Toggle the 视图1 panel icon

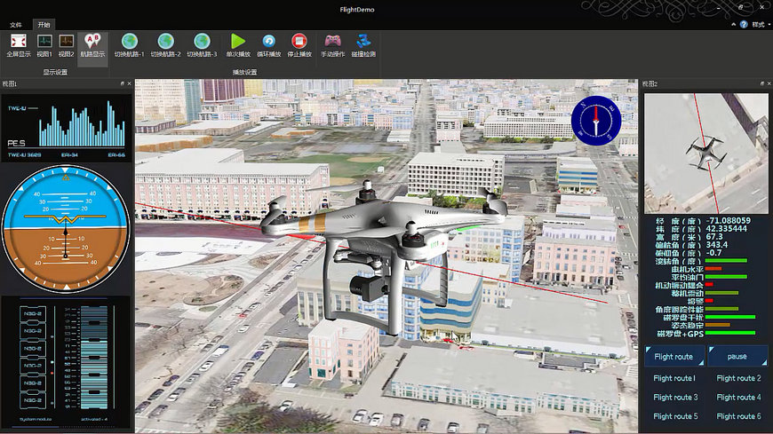(x=44, y=41)
